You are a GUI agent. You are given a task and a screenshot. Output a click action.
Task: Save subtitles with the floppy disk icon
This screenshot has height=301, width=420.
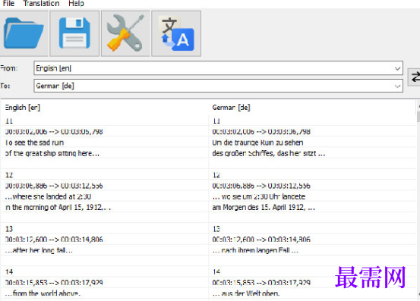(74, 33)
